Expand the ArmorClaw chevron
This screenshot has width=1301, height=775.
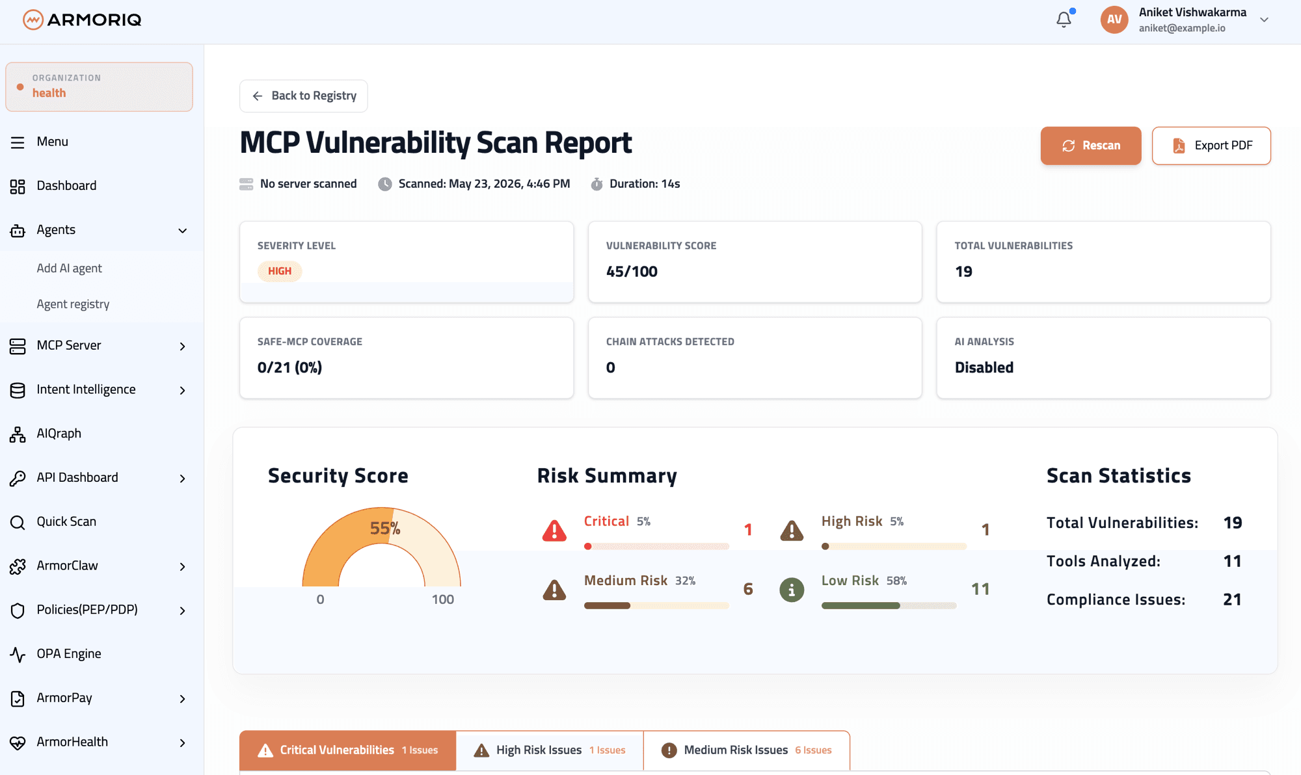pos(183,566)
